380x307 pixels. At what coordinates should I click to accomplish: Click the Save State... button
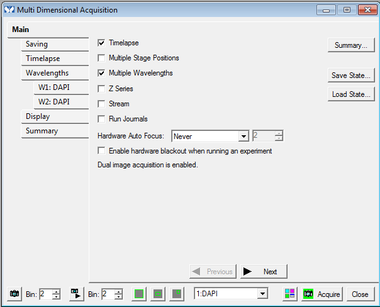351,75
